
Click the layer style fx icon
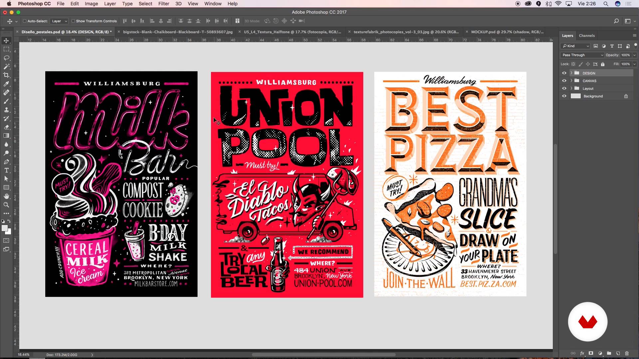pyautogui.click(x=582, y=353)
